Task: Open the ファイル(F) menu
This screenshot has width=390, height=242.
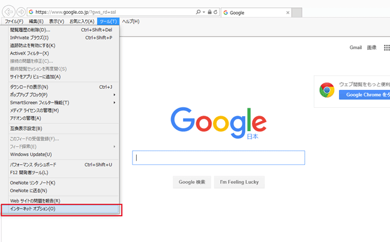Action: 14,22
